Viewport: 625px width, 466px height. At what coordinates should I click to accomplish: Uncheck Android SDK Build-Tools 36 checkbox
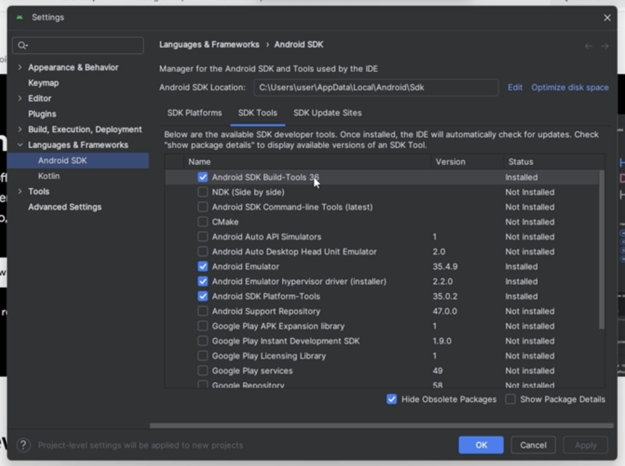[x=203, y=177]
